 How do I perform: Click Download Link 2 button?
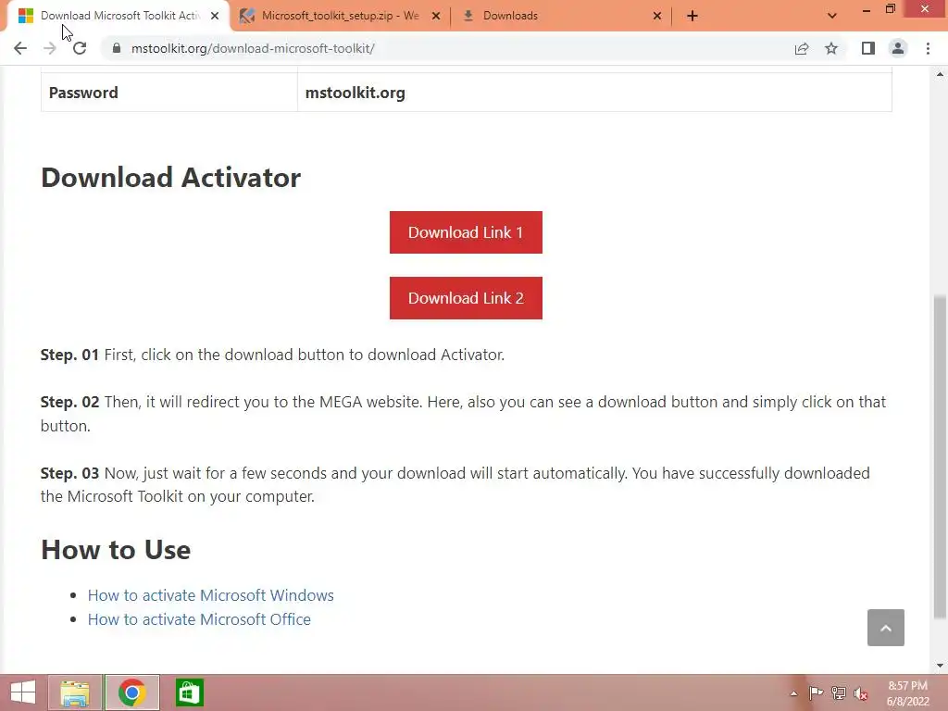466,298
